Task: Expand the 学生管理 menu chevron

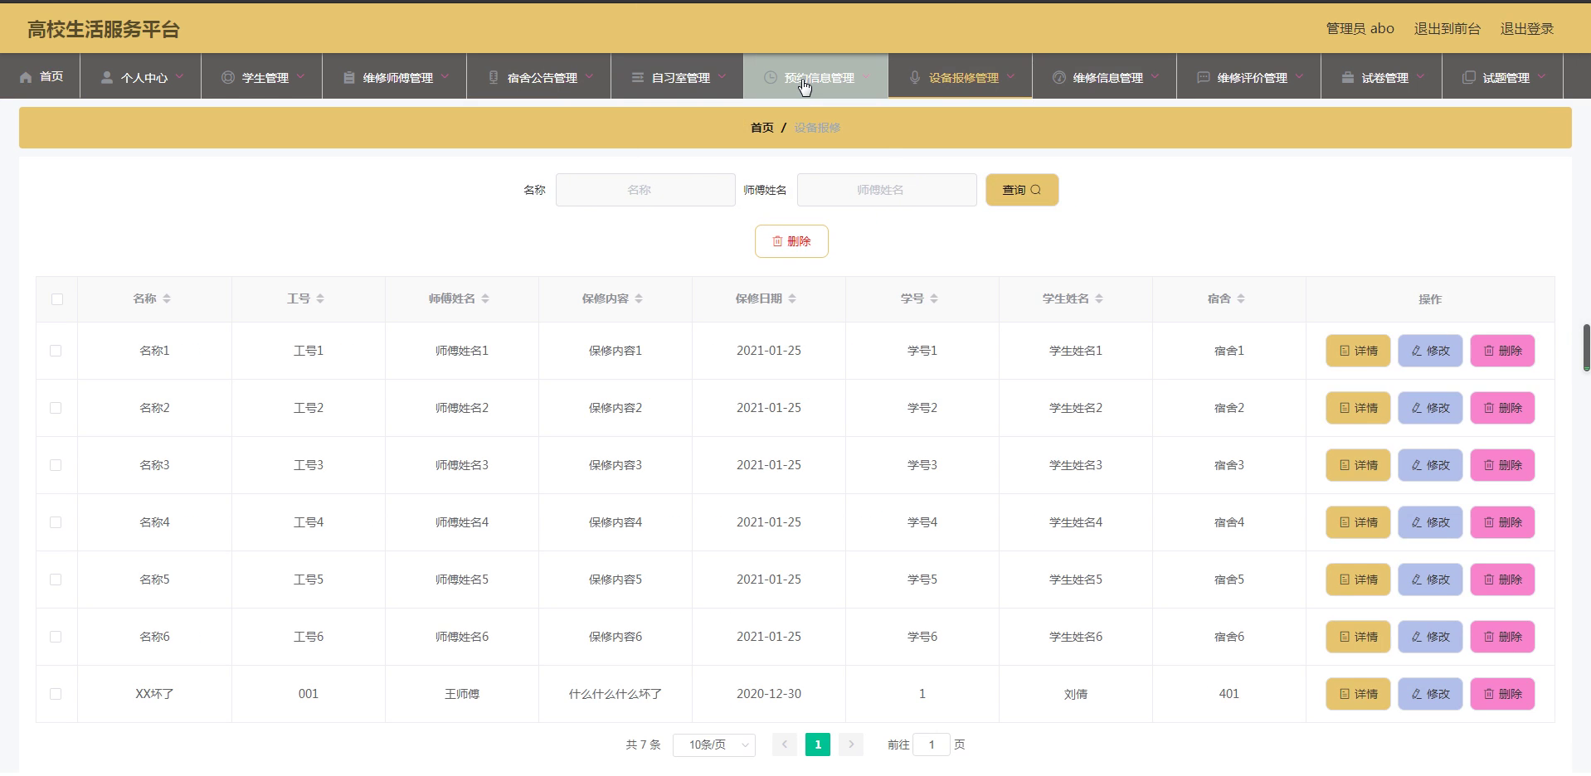Action: click(x=300, y=76)
